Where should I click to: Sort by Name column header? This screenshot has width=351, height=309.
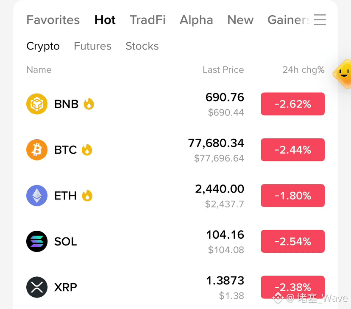pyautogui.click(x=39, y=70)
